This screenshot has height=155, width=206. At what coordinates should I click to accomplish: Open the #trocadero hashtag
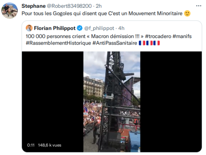point(158,36)
